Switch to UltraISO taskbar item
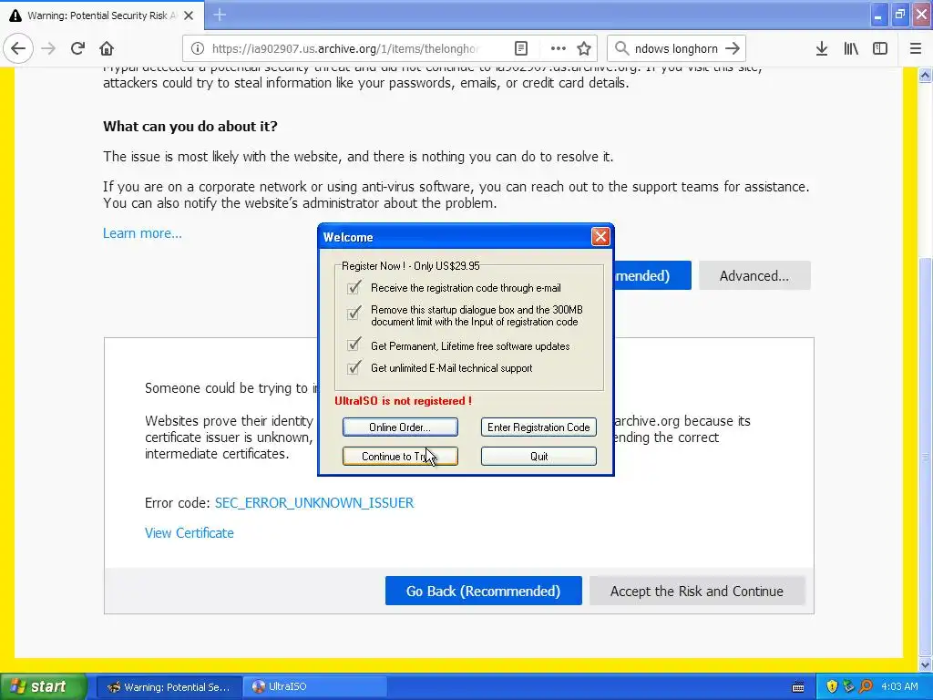This screenshot has height=700, width=933. 314,686
